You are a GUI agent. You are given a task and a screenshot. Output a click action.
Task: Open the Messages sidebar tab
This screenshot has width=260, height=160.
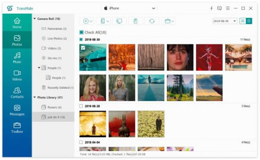coord(17,110)
